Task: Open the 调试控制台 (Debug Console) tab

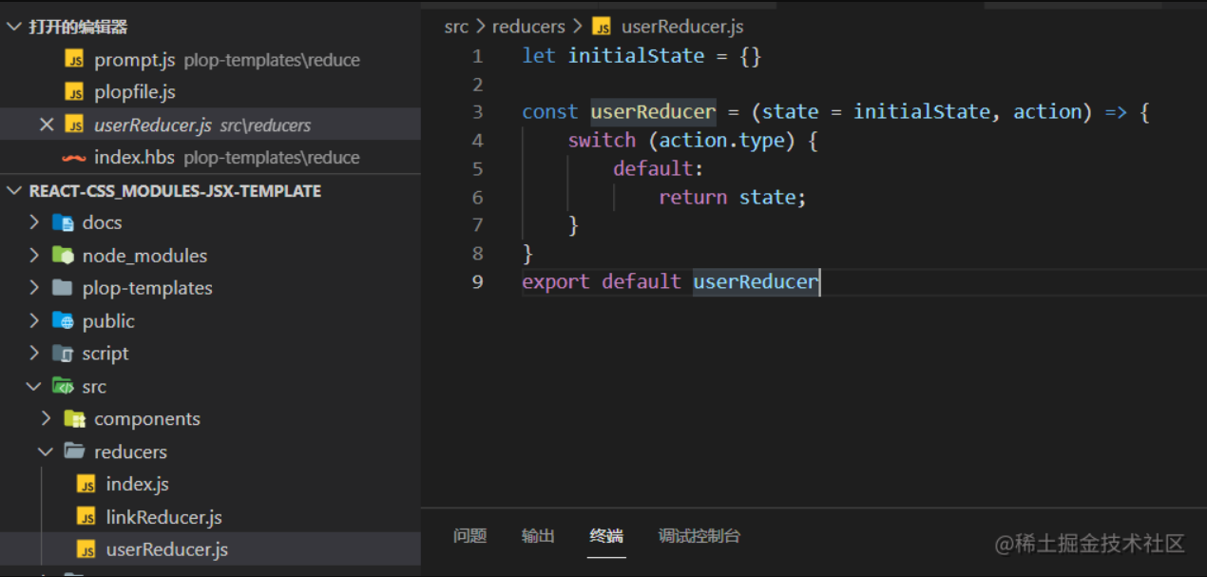Action: coord(699,536)
